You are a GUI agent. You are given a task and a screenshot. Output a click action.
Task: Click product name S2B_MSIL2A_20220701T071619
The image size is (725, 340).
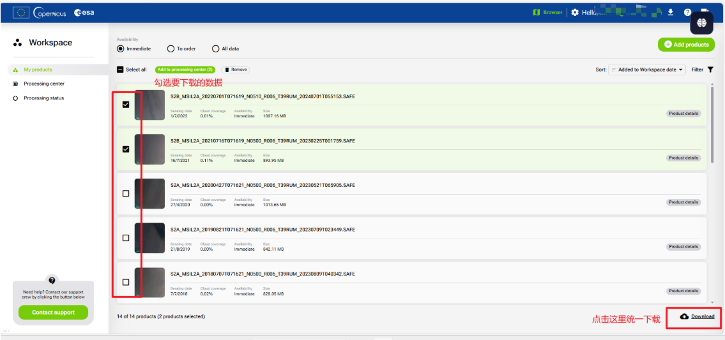pyautogui.click(x=263, y=96)
